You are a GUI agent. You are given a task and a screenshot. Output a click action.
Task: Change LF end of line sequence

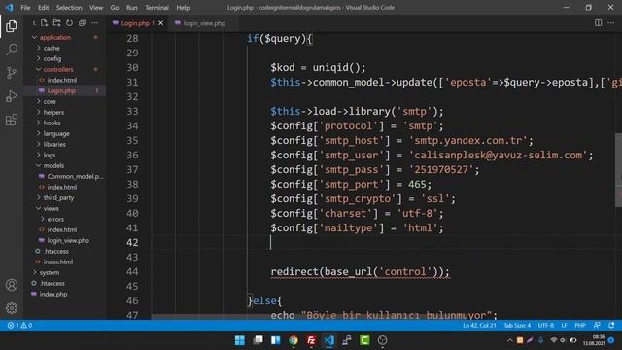(564, 325)
